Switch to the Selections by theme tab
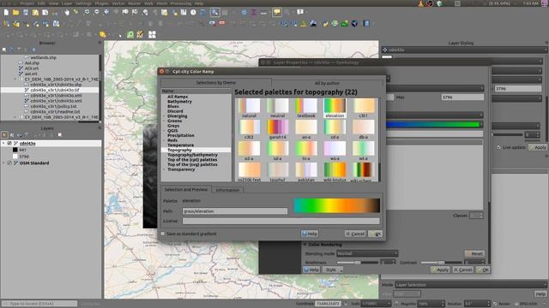 pyautogui.click(x=215, y=83)
